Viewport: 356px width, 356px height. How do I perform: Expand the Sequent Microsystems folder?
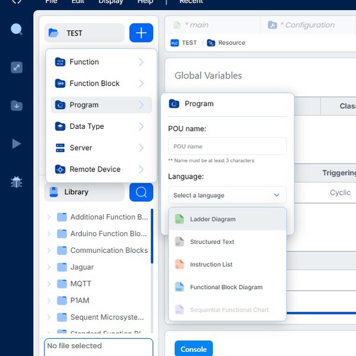[49, 317]
